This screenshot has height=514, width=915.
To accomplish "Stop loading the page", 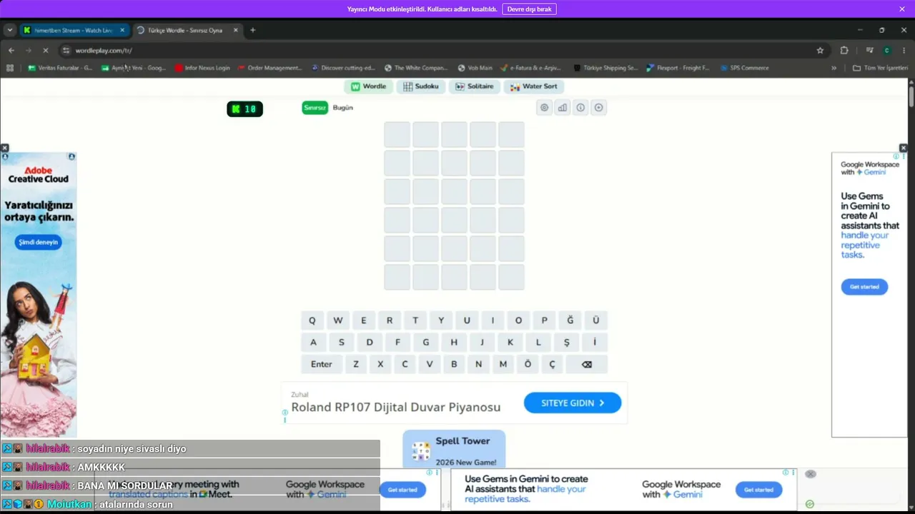I will (x=45, y=51).
